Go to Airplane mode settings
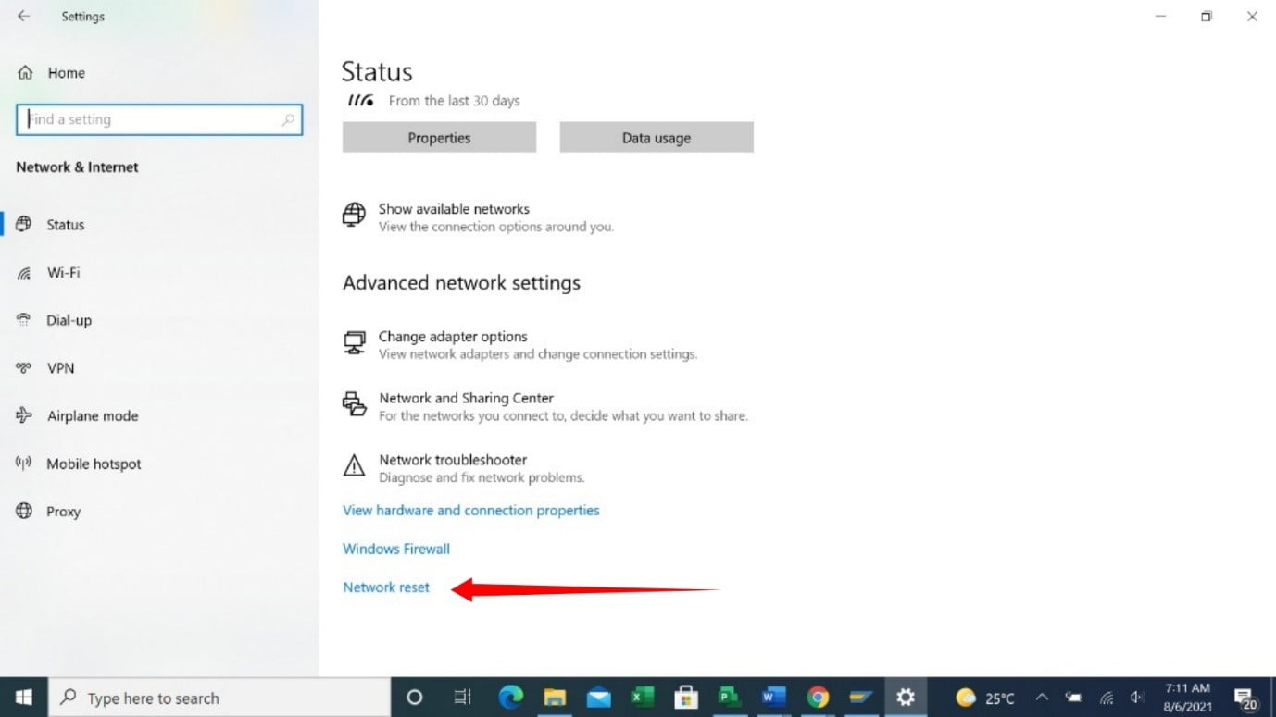The image size is (1276, 717). (92, 415)
